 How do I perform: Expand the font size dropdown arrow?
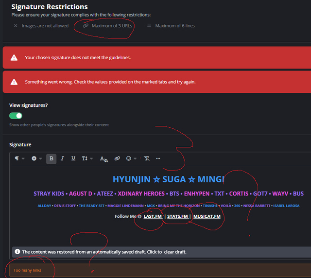click(91, 158)
